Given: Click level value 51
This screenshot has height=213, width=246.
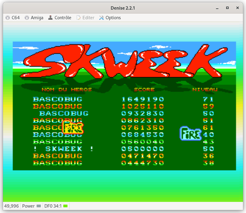Looking at the screenshot, I should (x=208, y=120).
